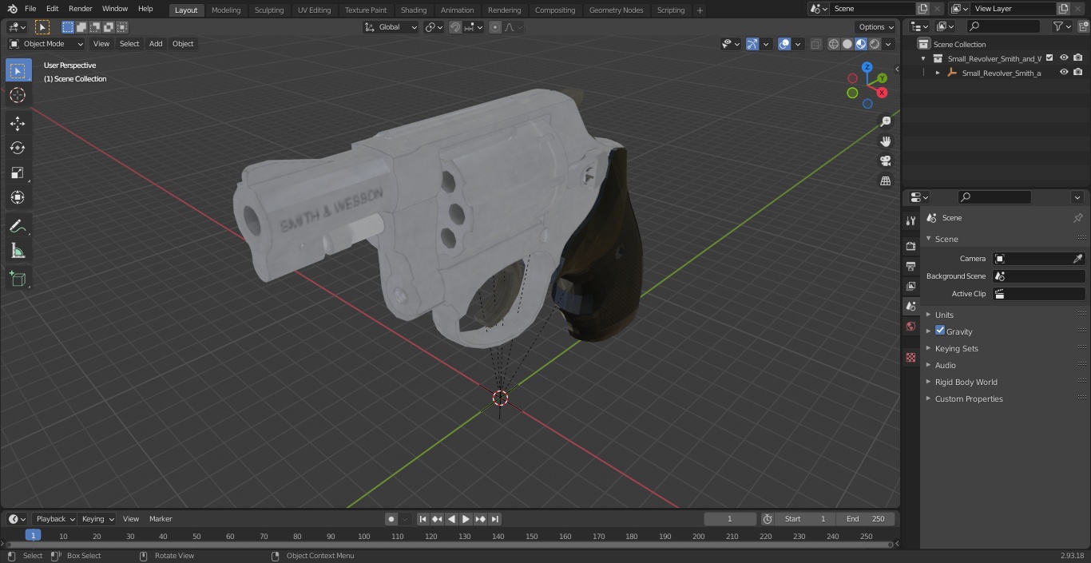Select the Measure tool
The height and width of the screenshot is (563, 1091).
point(18,251)
